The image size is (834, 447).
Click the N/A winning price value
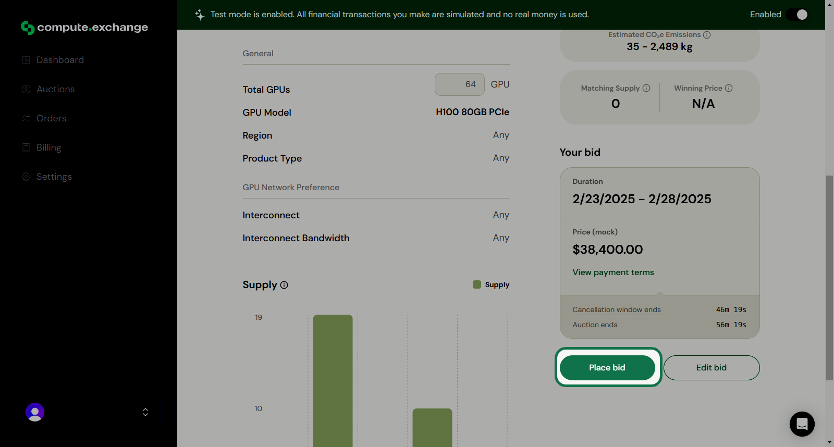click(703, 104)
